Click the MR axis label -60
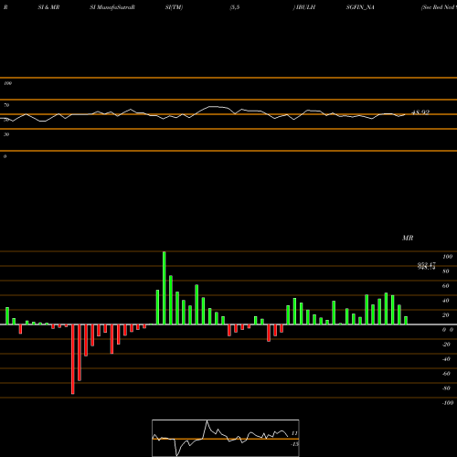The width and height of the screenshot is (457, 457). tap(446, 374)
